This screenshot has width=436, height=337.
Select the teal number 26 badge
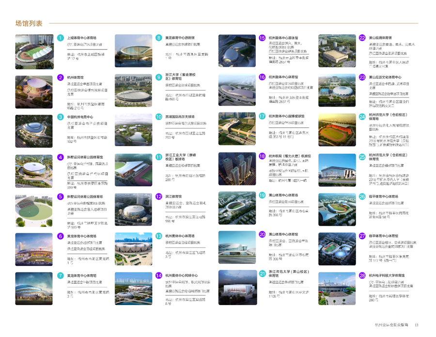click(362, 197)
